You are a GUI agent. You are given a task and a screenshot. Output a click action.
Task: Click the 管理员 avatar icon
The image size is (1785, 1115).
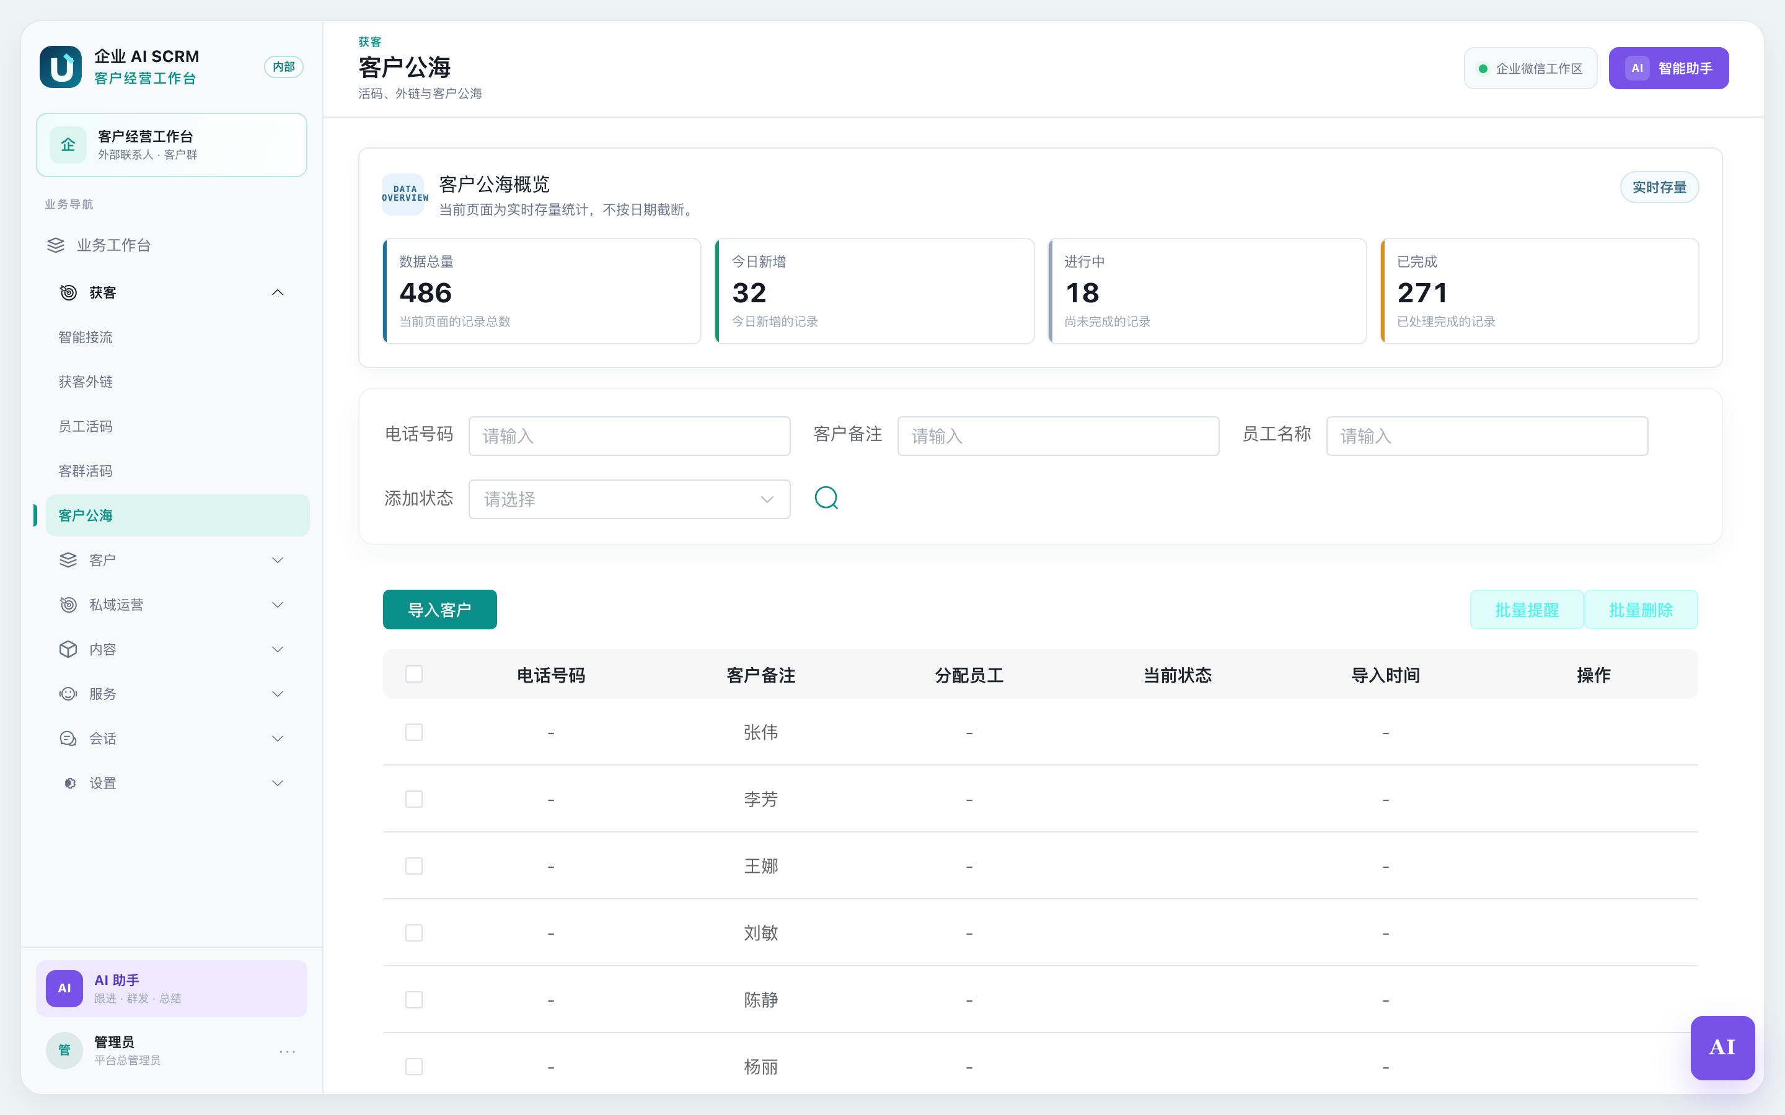pyautogui.click(x=64, y=1050)
